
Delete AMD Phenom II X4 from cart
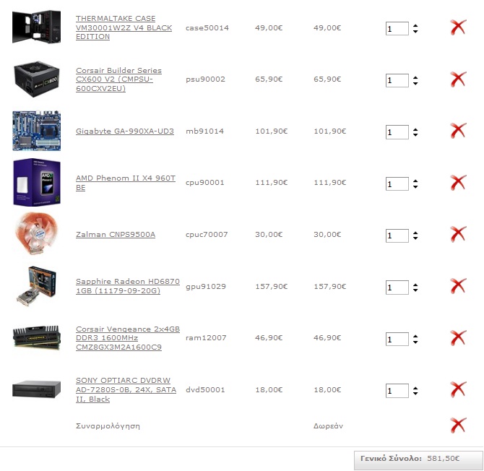[x=458, y=183]
